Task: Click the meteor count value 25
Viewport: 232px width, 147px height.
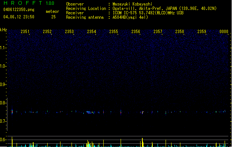Action: tap(53, 17)
